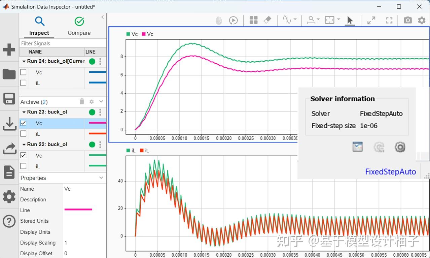Click the fit to view expand arrows icon
The width and height of the screenshot is (430, 258).
click(x=371, y=21)
